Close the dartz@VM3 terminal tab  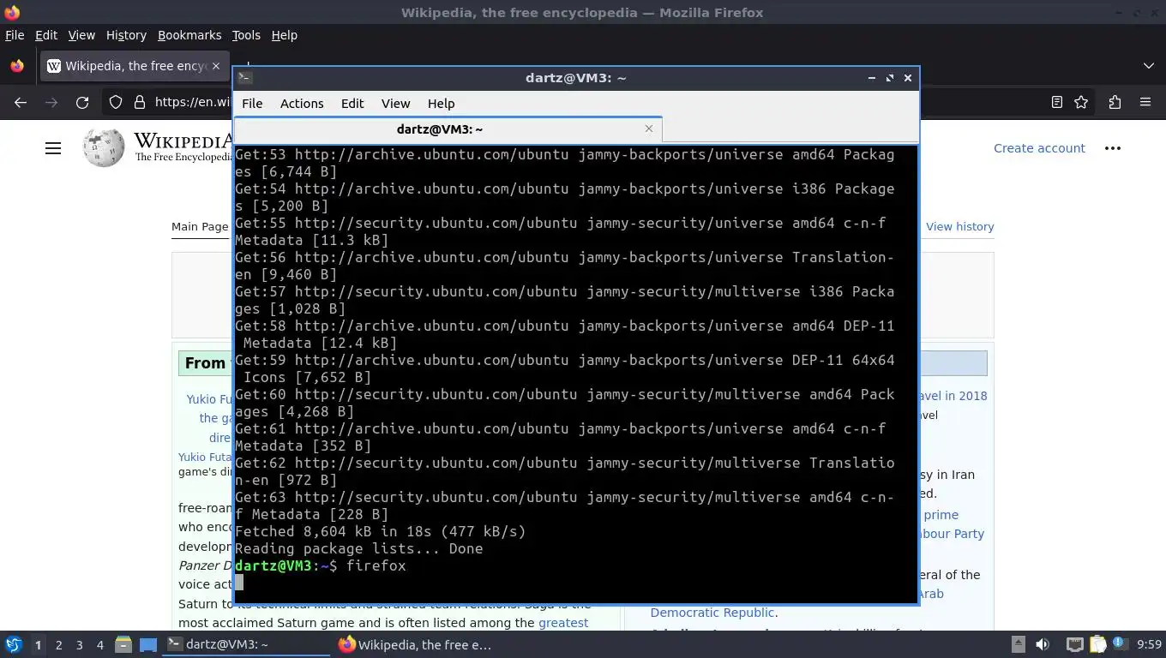tap(649, 129)
